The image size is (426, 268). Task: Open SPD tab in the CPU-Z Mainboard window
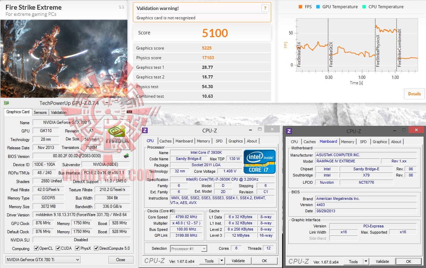(x=363, y=142)
